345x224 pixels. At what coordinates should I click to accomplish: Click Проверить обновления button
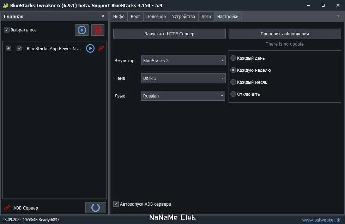[x=285, y=34]
